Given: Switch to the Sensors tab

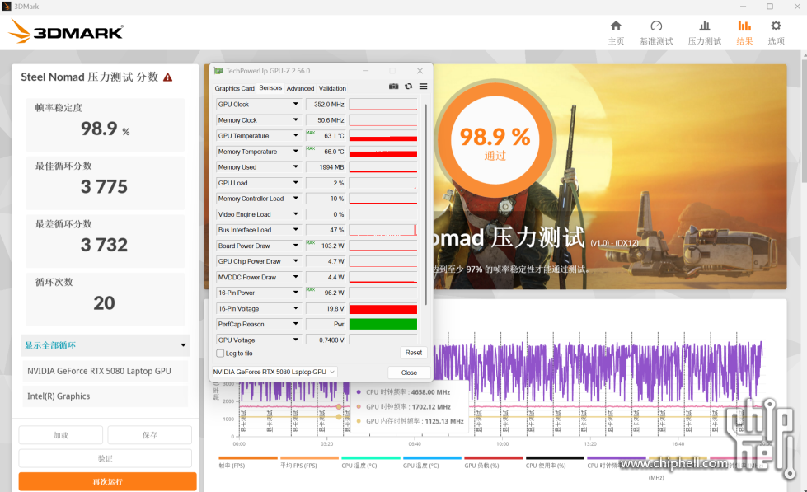Looking at the screenshot, I should 270,87.
